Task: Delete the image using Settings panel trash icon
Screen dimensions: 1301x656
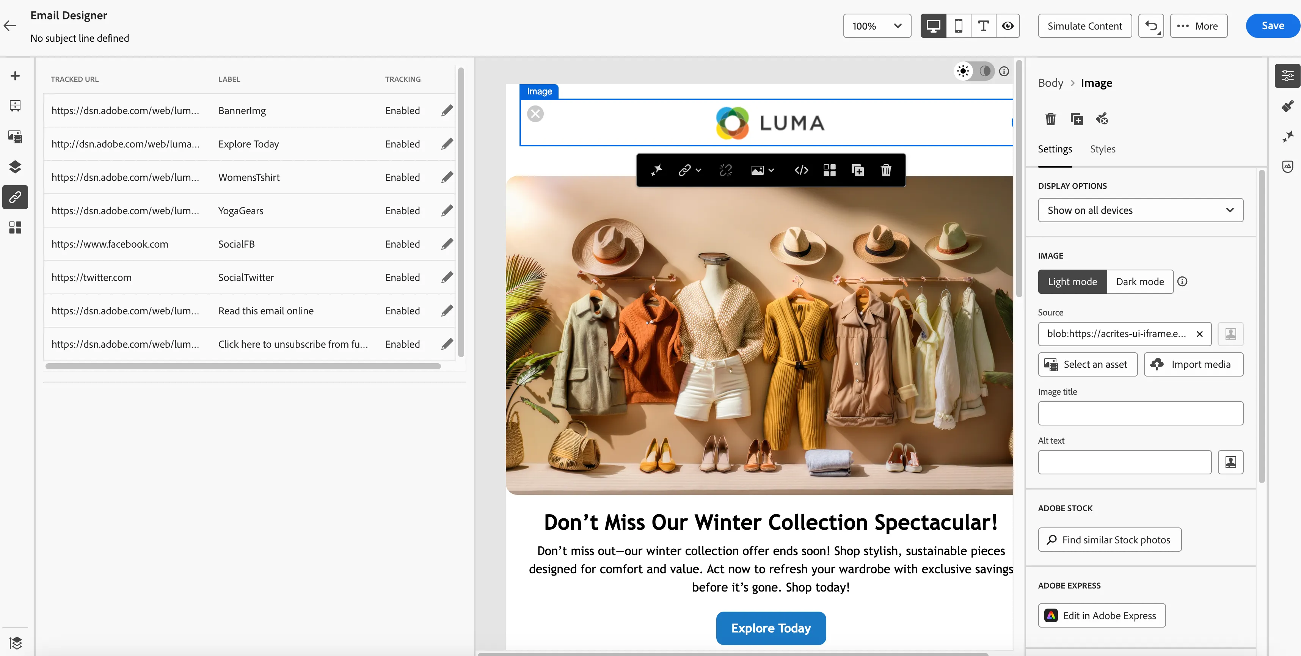Action: pyautogui.click(x=1050, y=119)
